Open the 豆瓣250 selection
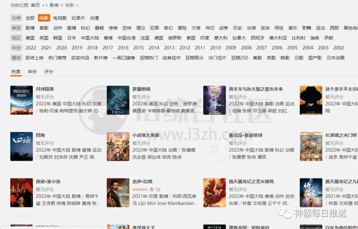 240,58
